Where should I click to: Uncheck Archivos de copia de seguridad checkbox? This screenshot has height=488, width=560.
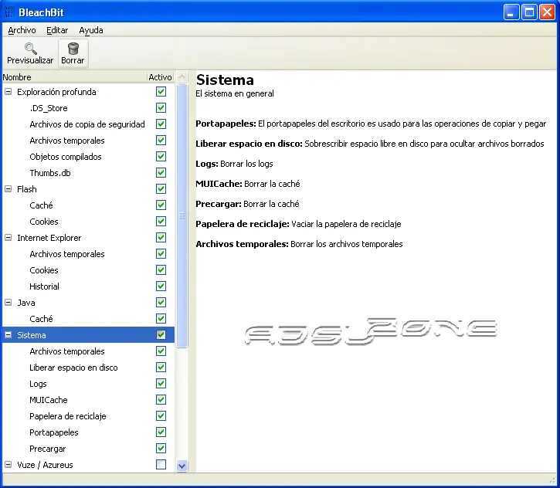tap(161, 124)
